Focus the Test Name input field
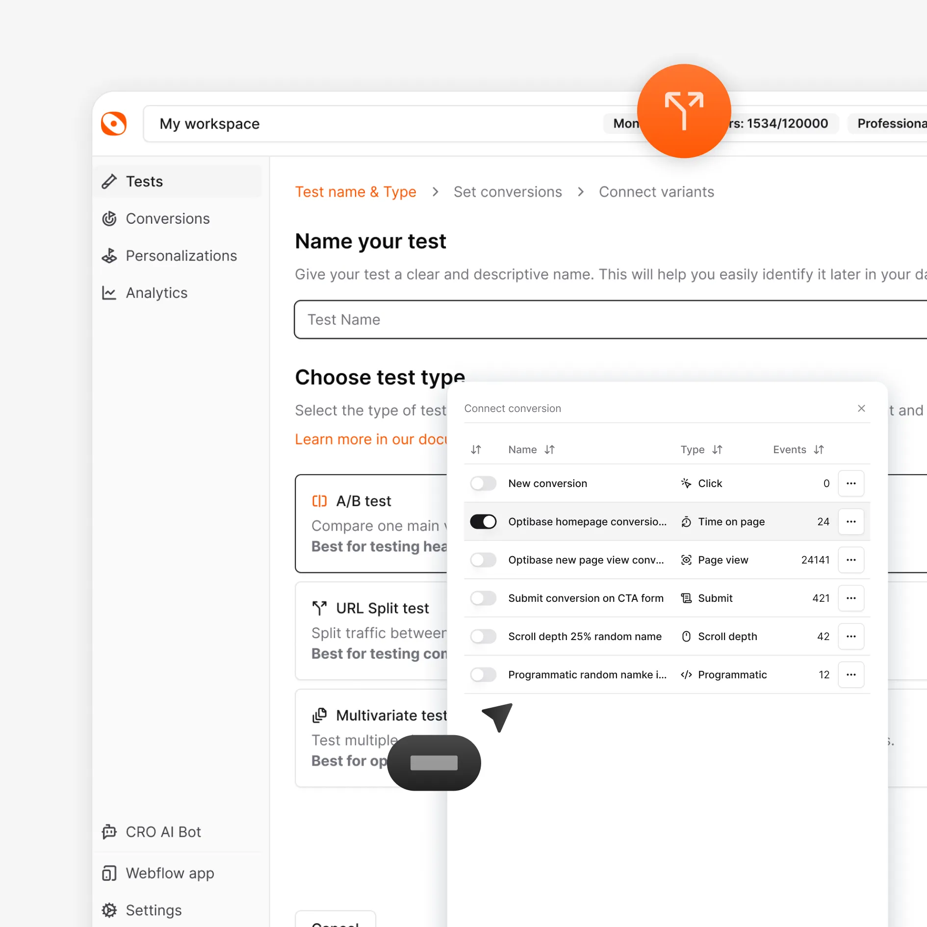Viewport: 927px width, 927px height. pos(611,320)
